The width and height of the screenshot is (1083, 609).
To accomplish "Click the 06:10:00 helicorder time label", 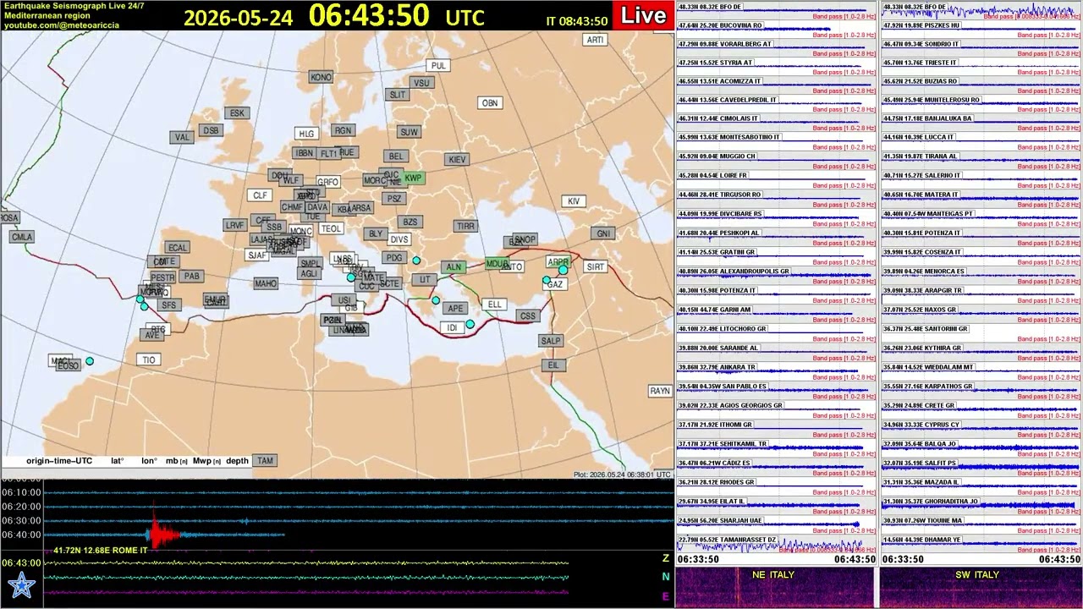I will coord(21,492).
